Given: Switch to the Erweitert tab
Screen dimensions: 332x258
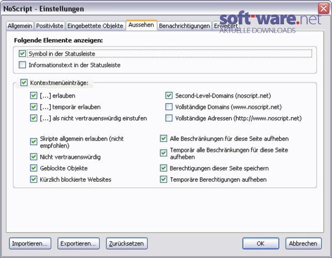Looking at the screenshot, I should click(x=226, y=26).
